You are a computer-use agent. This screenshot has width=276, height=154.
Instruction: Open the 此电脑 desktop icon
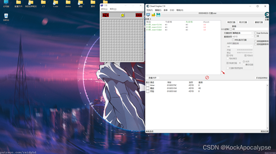click(x=6, y=4)
